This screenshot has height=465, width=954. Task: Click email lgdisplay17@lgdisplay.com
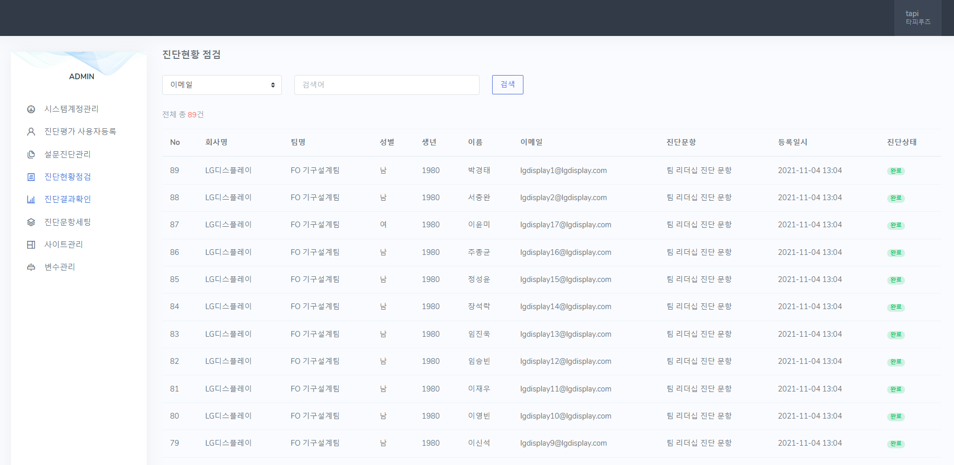pyautogui.click(x=566, y=225)
